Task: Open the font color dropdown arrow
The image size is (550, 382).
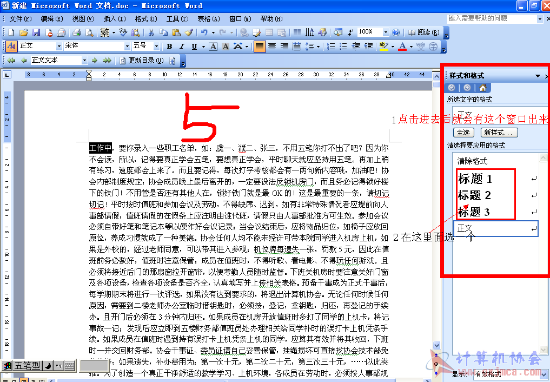Action: 411,47
